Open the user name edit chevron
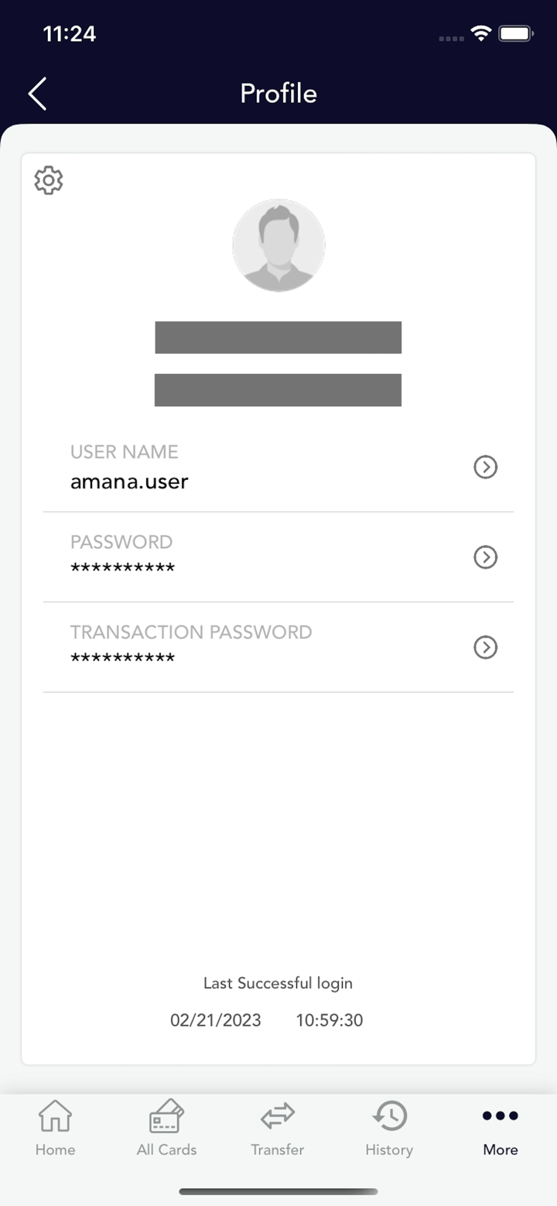Screen dimensions: 557x1206 (x=485, y=467)
